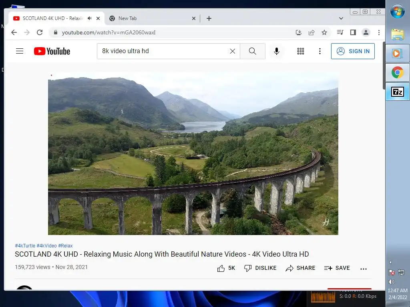Click the magnifier search button
This screenshot has width=410, height=307.
click(253, 51)
